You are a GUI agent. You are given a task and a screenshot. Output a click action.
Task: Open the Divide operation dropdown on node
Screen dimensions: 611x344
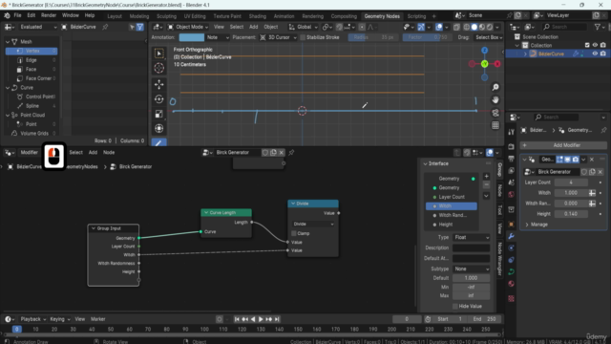coord(313,224)
